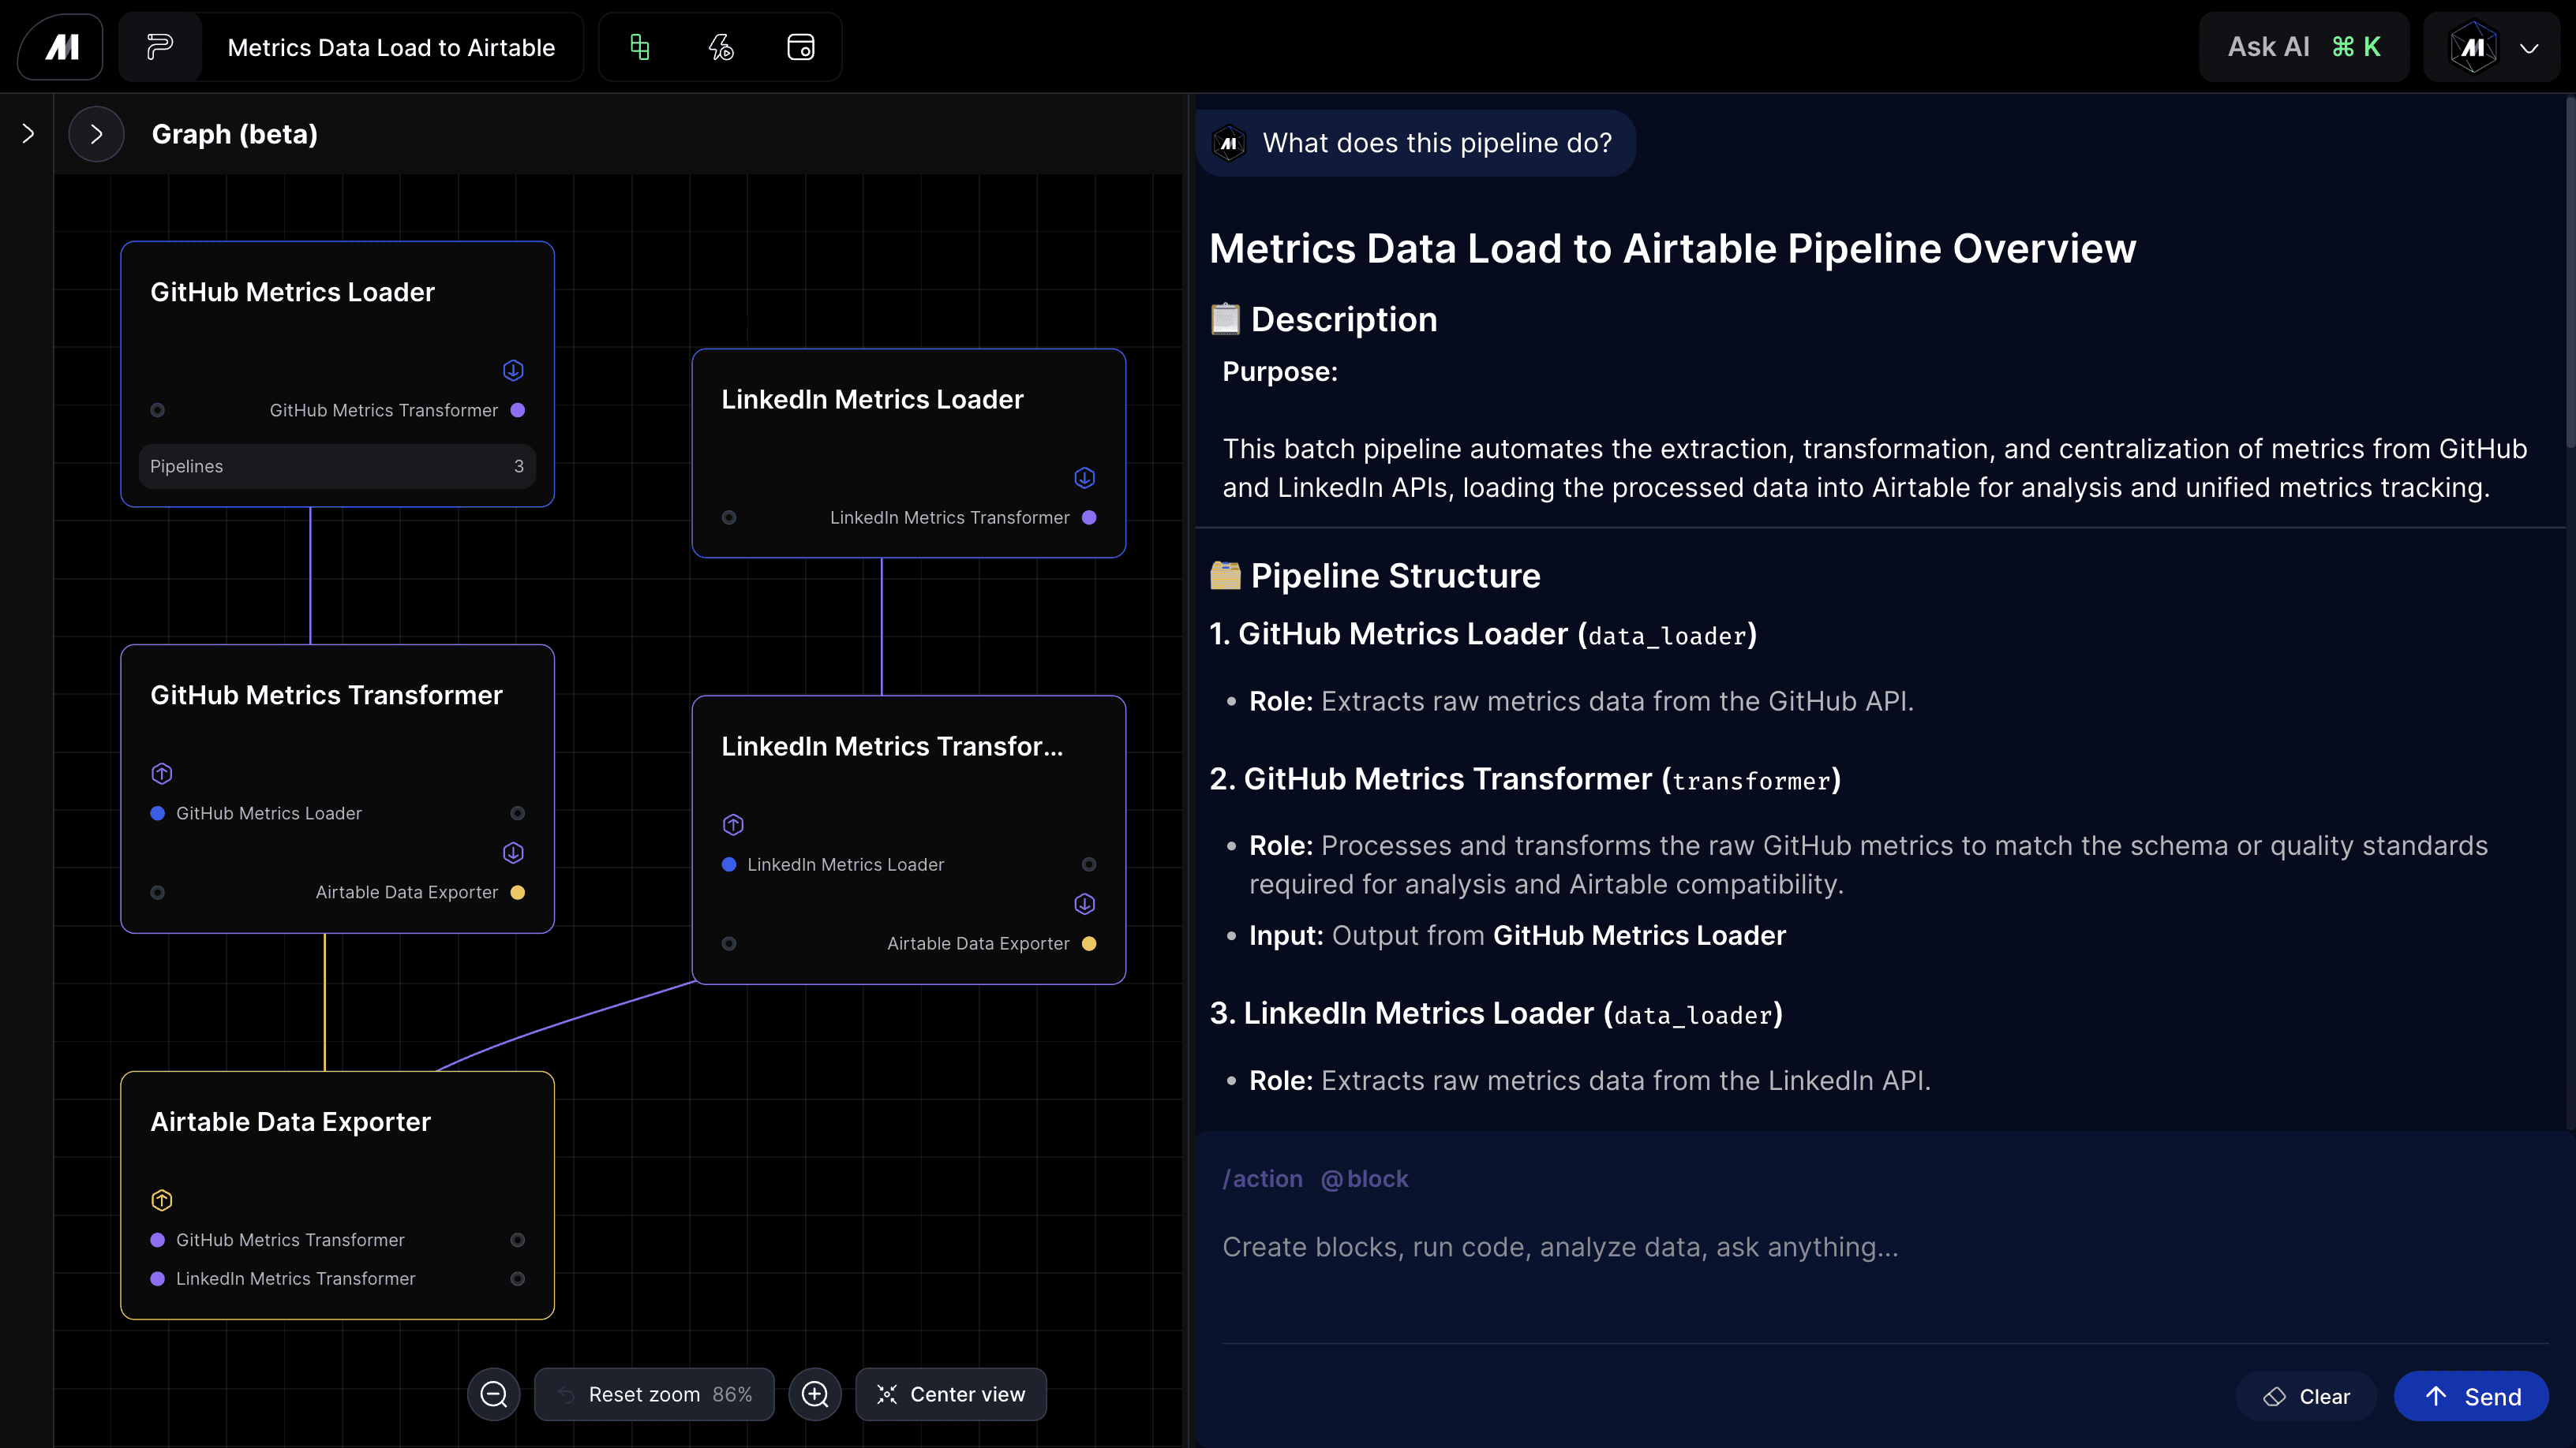
Task: Click the output icon in LinkedIn Metrics Loader
Action: point(1084,478)
